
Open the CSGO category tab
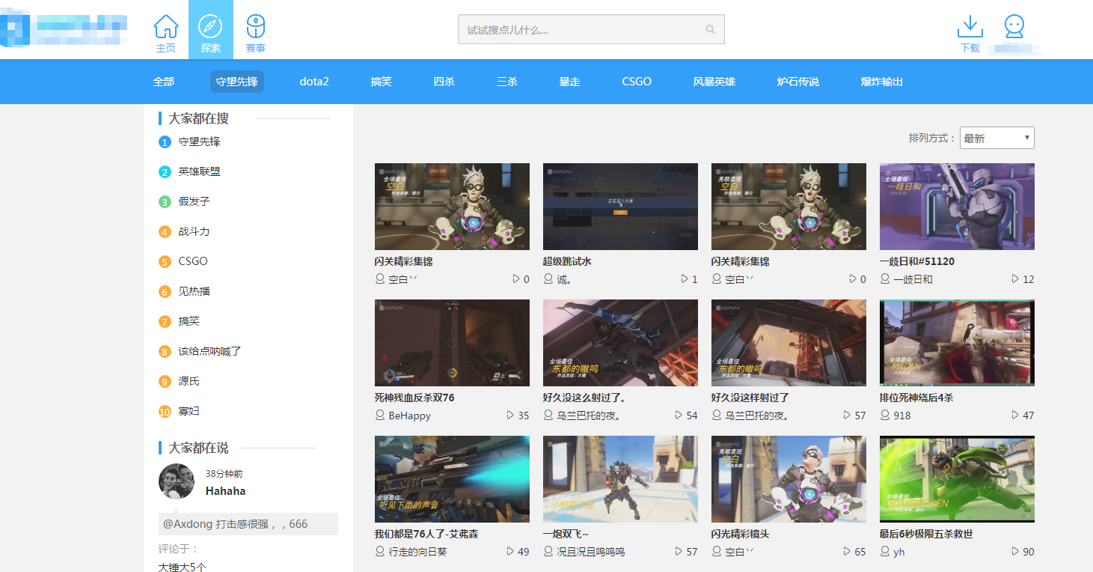637,82
